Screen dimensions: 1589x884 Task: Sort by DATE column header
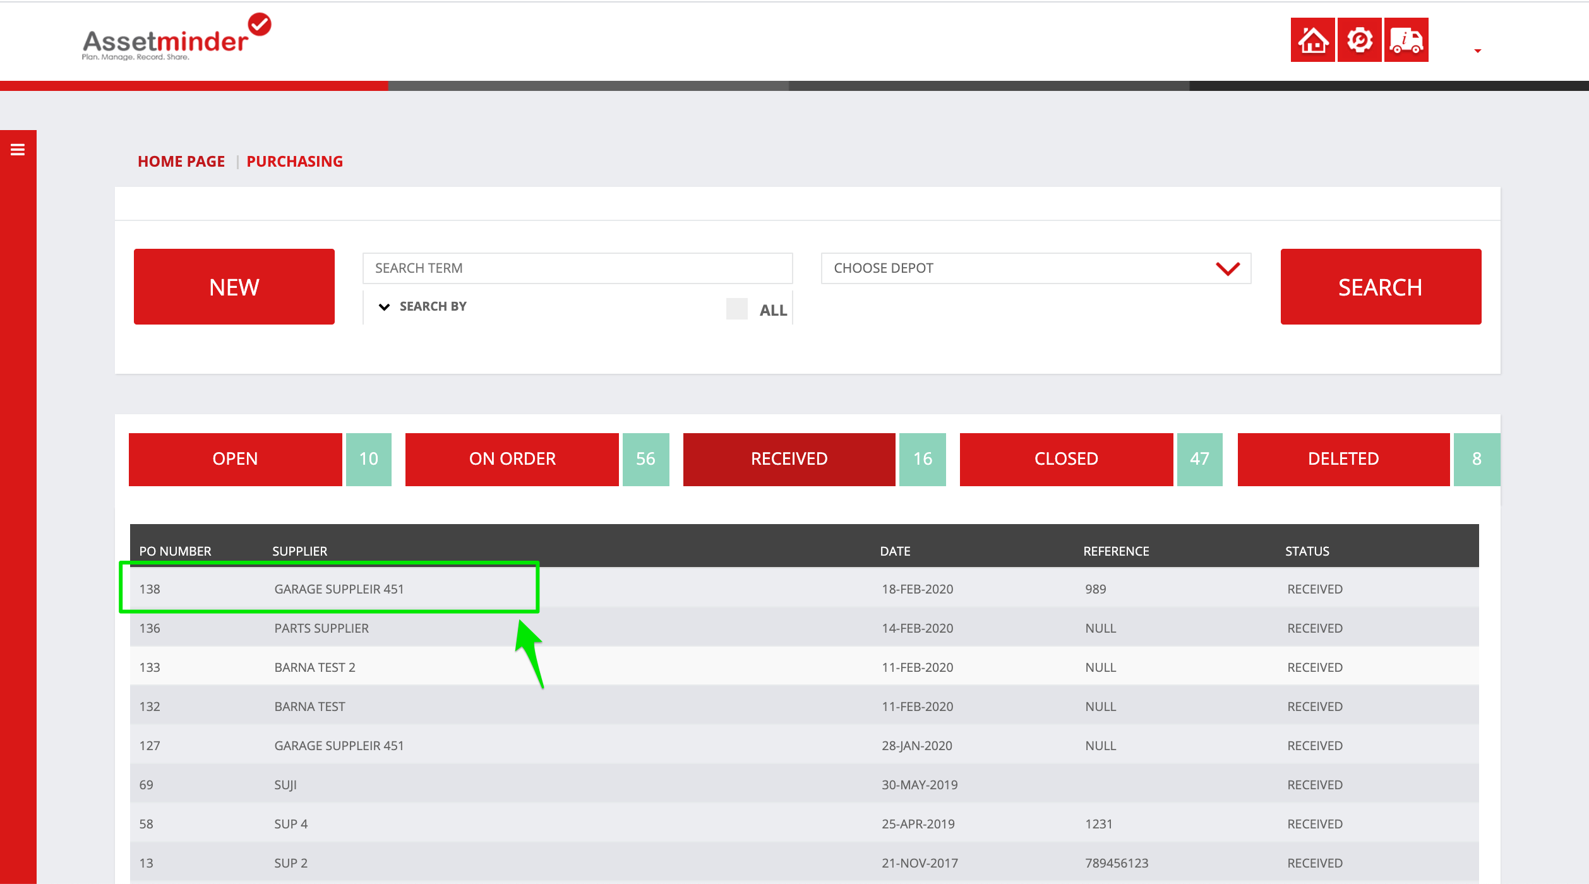point(896,551)
